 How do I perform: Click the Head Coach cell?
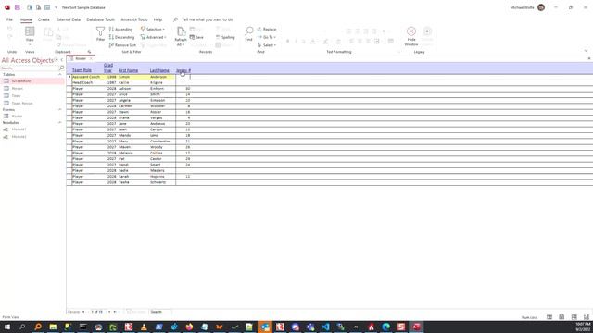point(87,82)
